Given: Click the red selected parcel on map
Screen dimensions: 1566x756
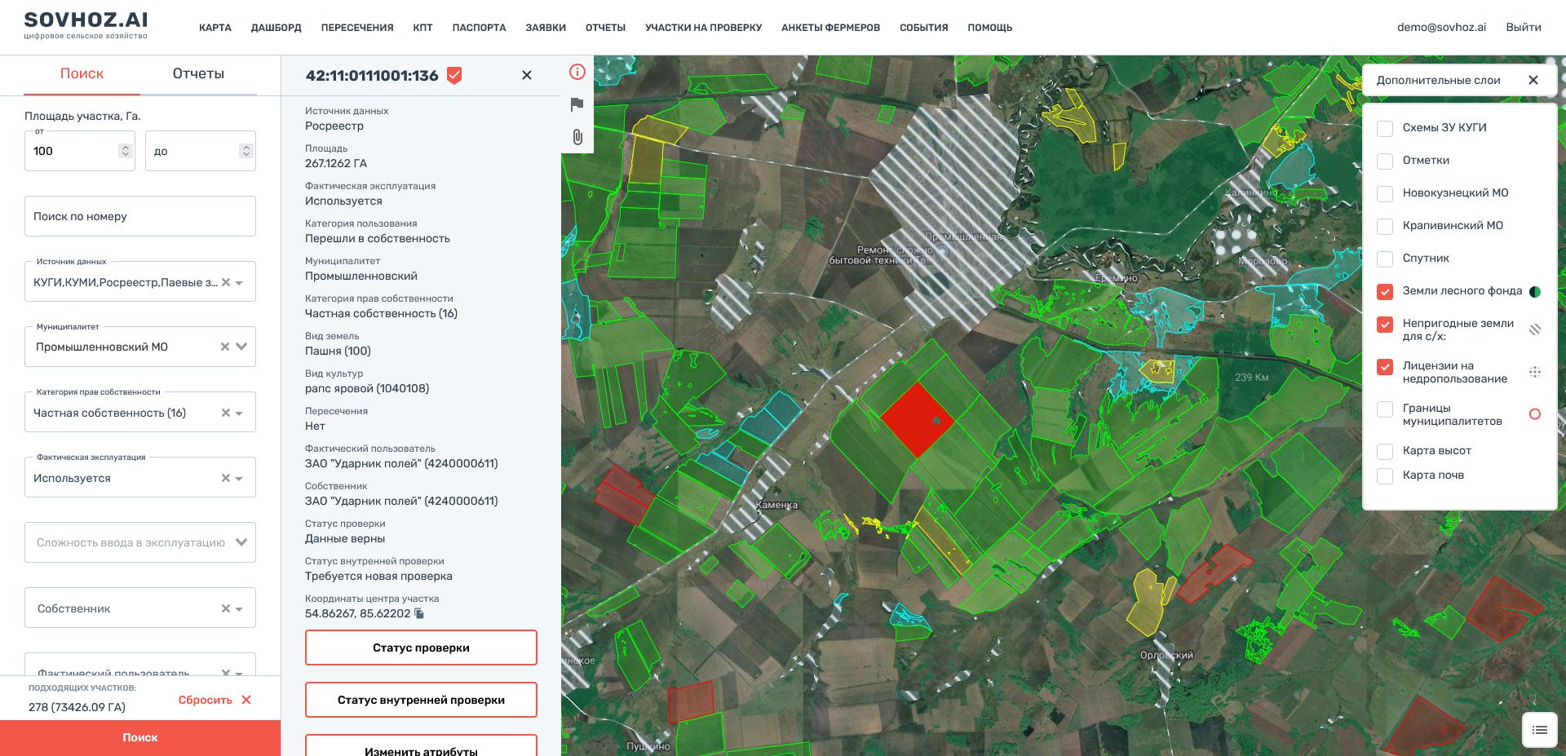Looking at the screenshot, I should tap(918, 420).
